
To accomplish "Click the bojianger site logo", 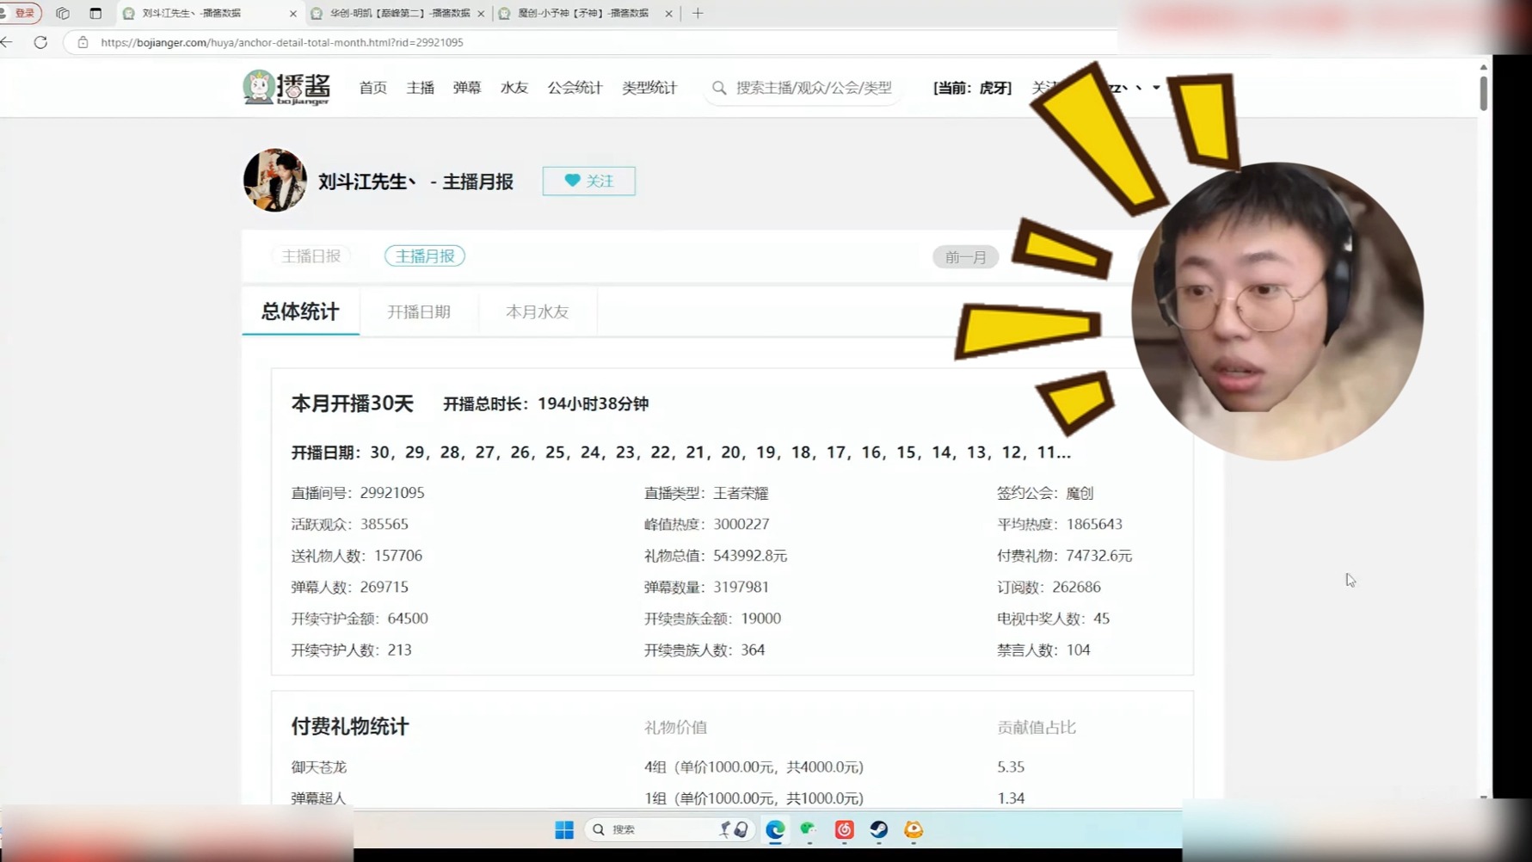I will pyautogui.click(x=286, y=88).
